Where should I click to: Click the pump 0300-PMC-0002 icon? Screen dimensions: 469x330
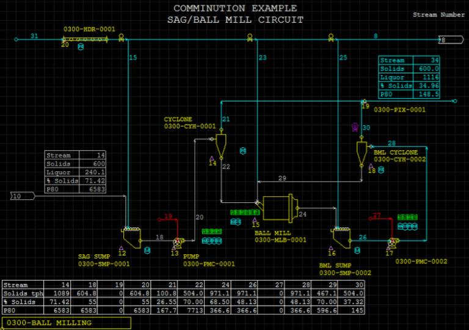pyautogui.click(x=390, y=242)
